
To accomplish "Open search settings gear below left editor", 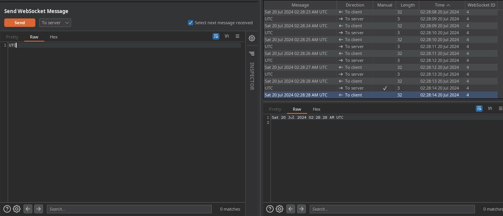I will click(17, 209).
